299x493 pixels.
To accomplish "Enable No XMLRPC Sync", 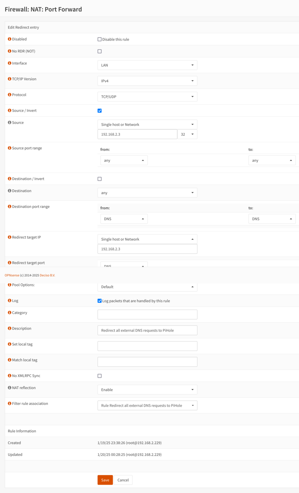I will tap(100, 376).
